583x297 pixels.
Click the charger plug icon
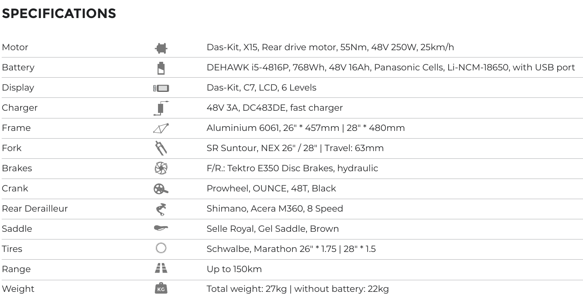[161, 108]
